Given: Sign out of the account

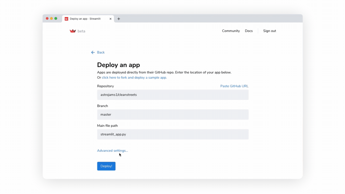Looking at the screenshot, I should [x=270, y=31].
